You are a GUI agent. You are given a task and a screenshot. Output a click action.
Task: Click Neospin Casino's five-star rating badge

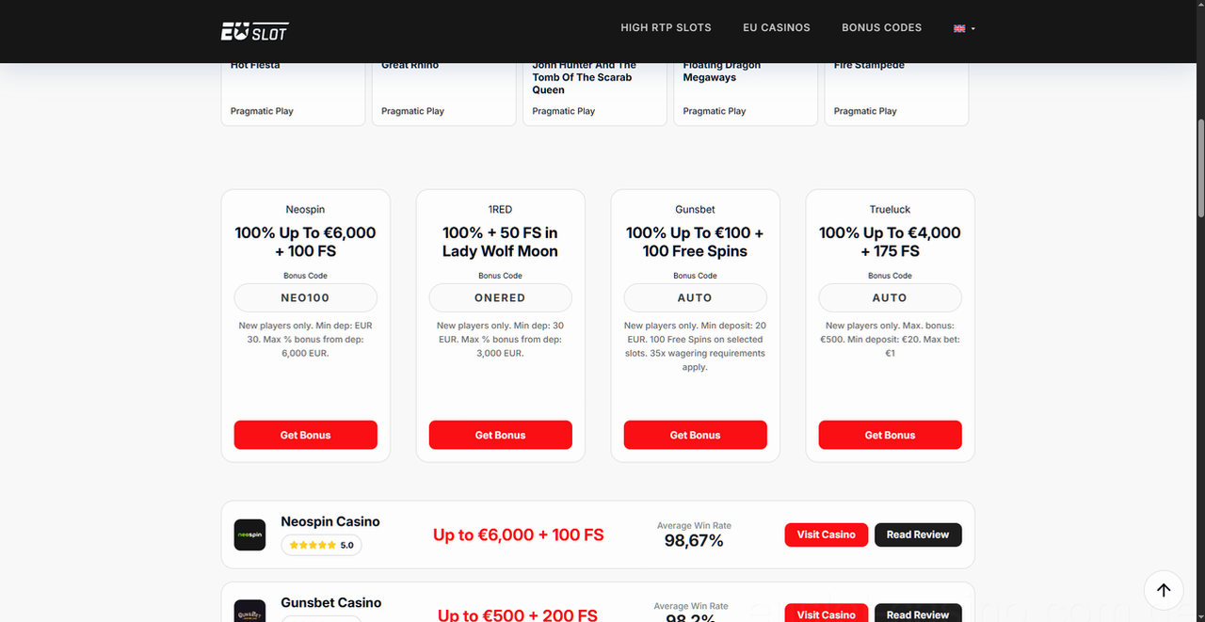pos(321,545)
